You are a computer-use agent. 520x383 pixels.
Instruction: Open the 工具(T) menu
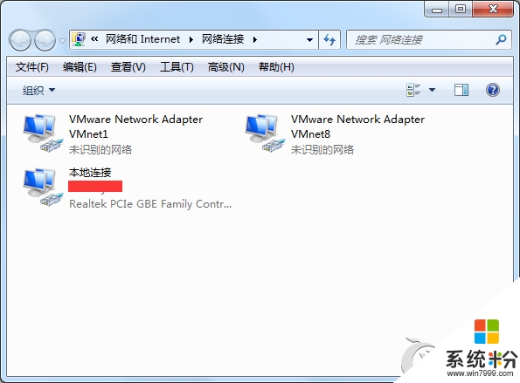(x=177, y=67)
